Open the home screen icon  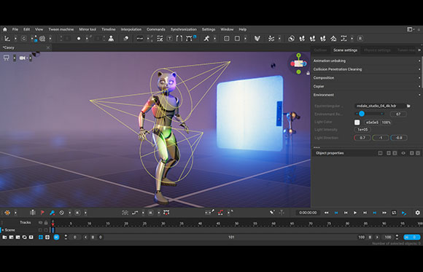click(5, 29)
